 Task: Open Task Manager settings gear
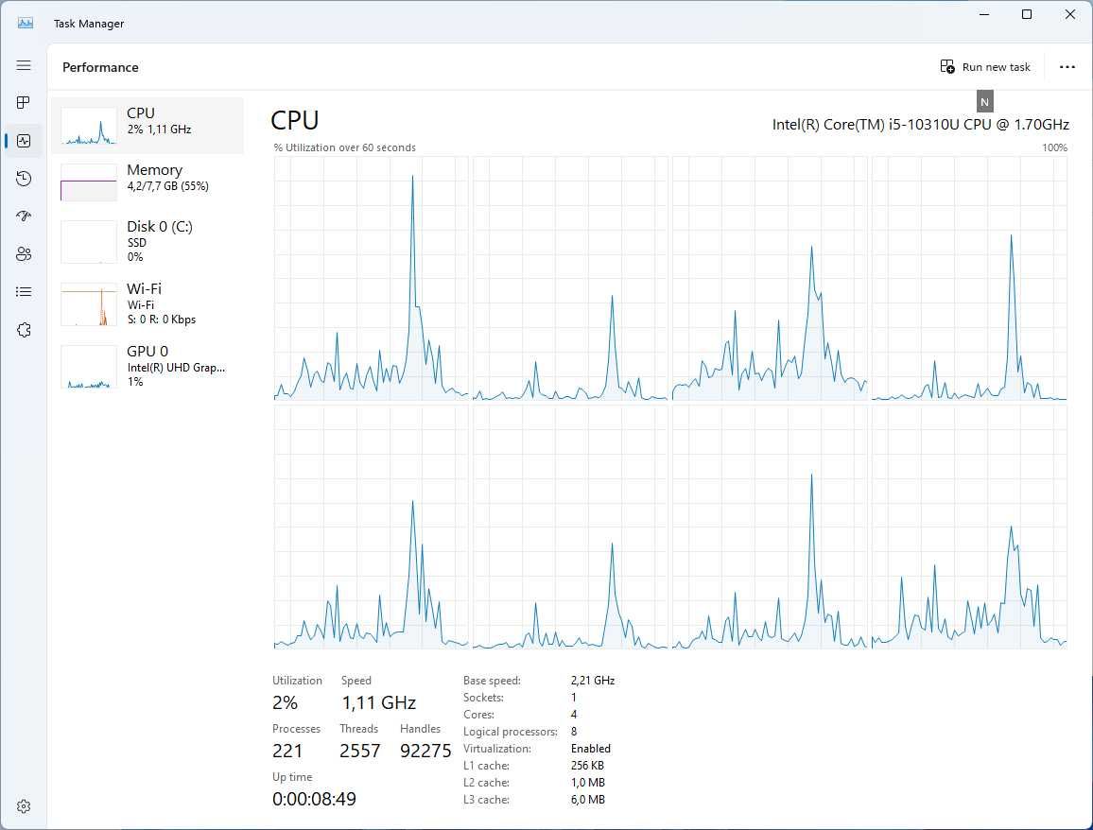24,806
